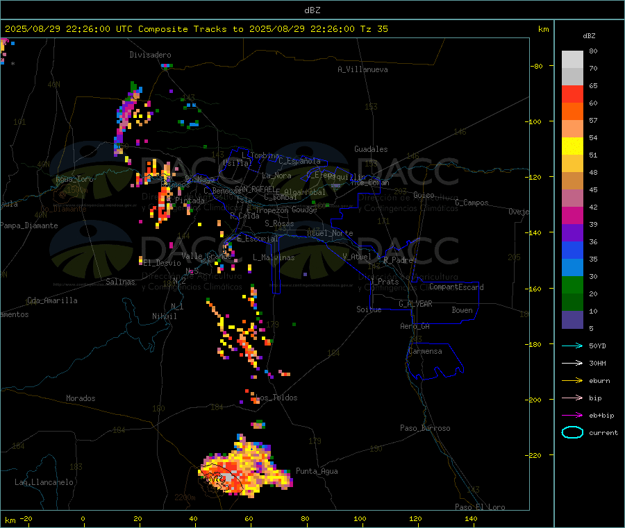
Task: Click the large storm cell near Punta_Agua
Action: (x=245, y=468)
